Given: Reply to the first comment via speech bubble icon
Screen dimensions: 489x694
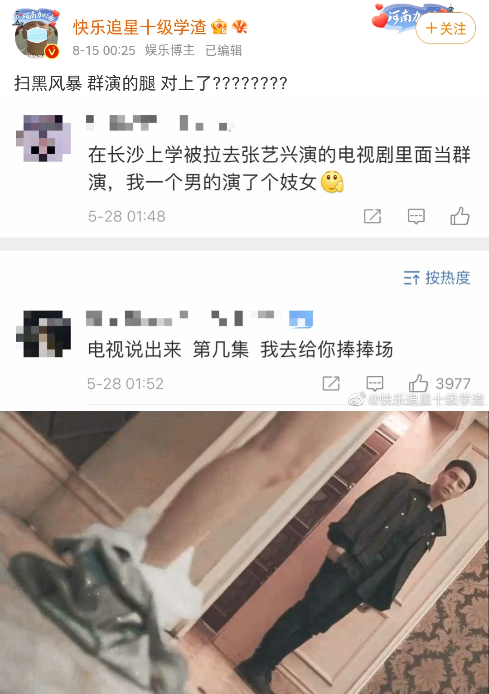Looking at the screenshot, I should click(x=416, y=216).
